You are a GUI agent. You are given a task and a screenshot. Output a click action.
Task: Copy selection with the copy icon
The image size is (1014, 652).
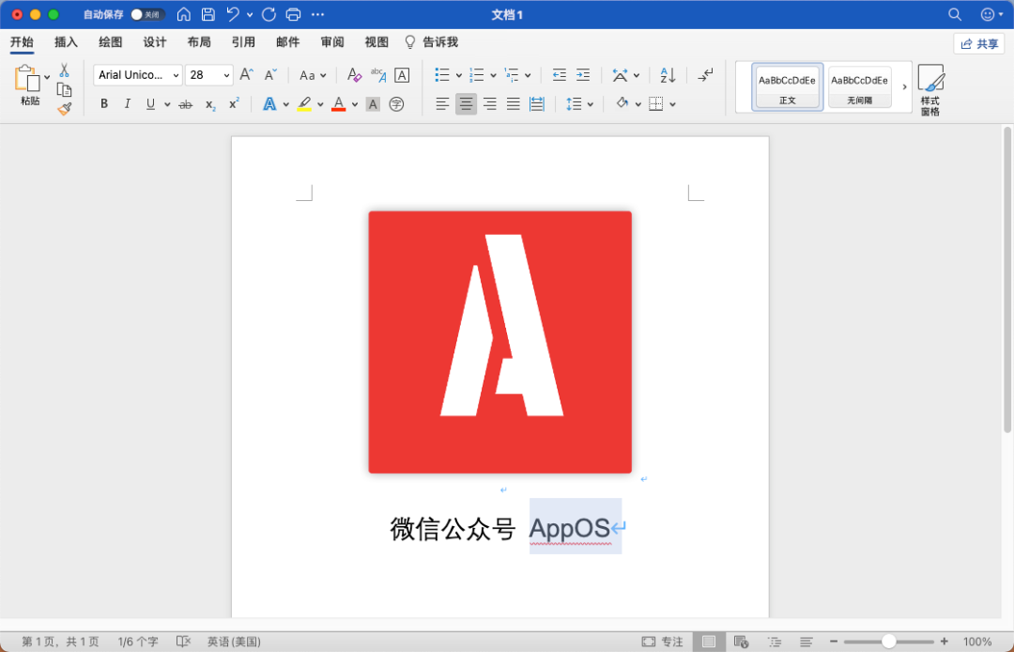(x=64, y=90)
